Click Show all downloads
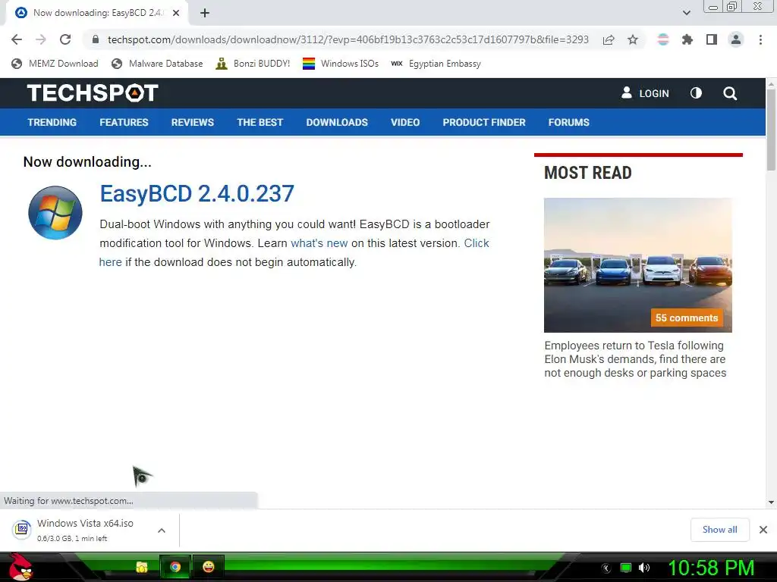 click(719, 530)
